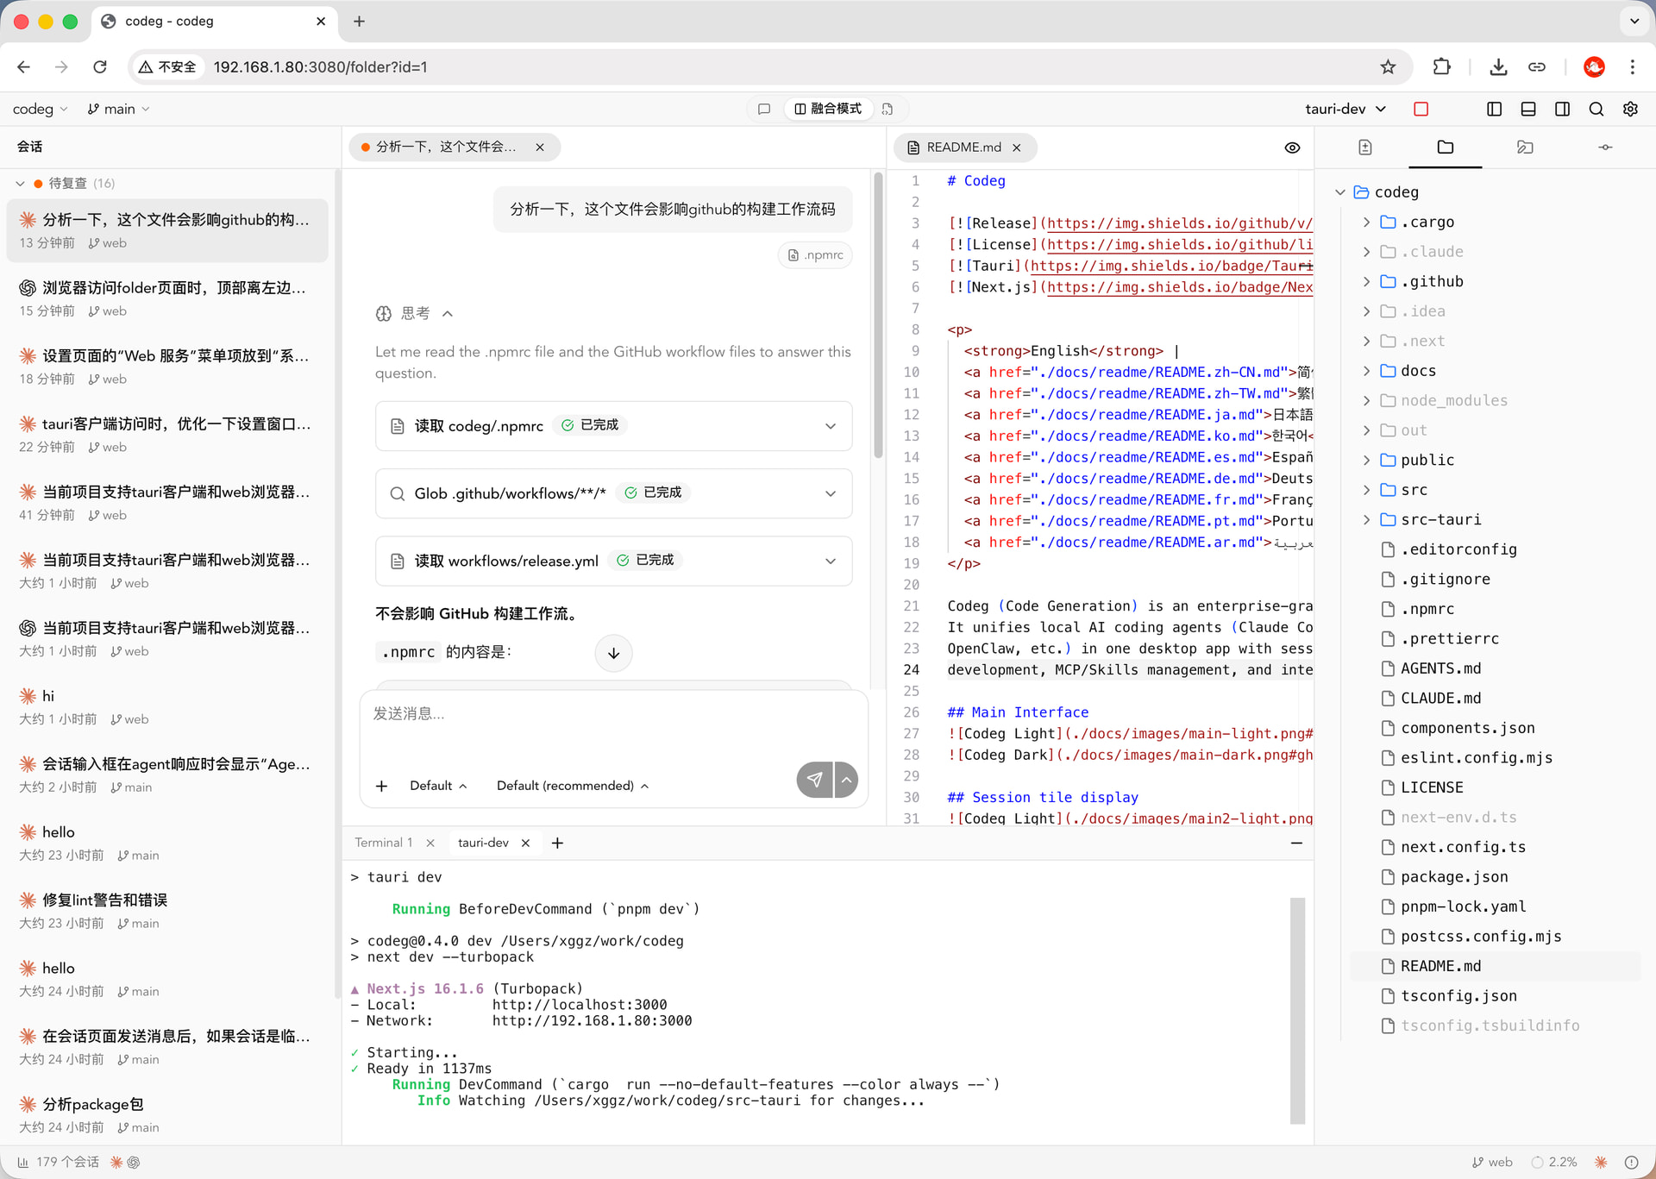Close the README.md editor tab
This screenshot has height=1179, width=1656.
coord(1017,147)
